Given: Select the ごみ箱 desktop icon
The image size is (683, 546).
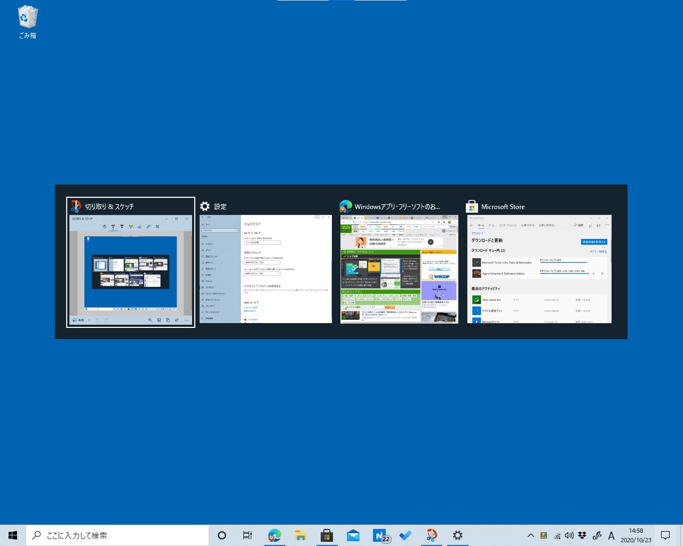Looking at the screenshot, I should (28, 22).
